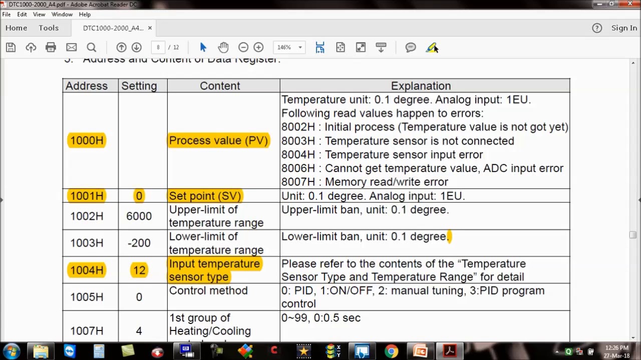Switch to the Home tab
Screen dimensions: 641x360
tap(16, 28)
